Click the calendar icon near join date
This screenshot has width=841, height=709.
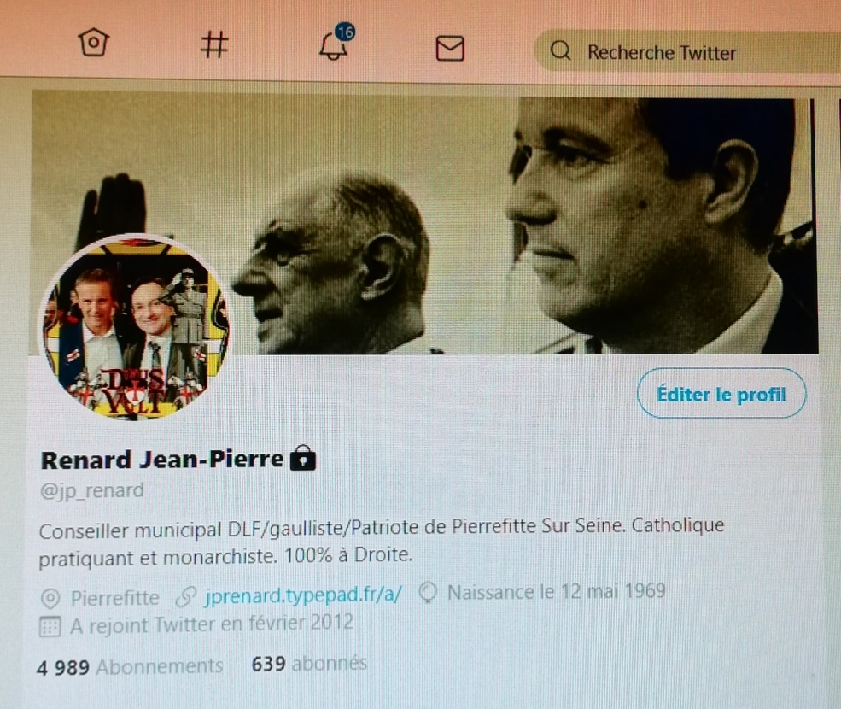tap(50, 626)
